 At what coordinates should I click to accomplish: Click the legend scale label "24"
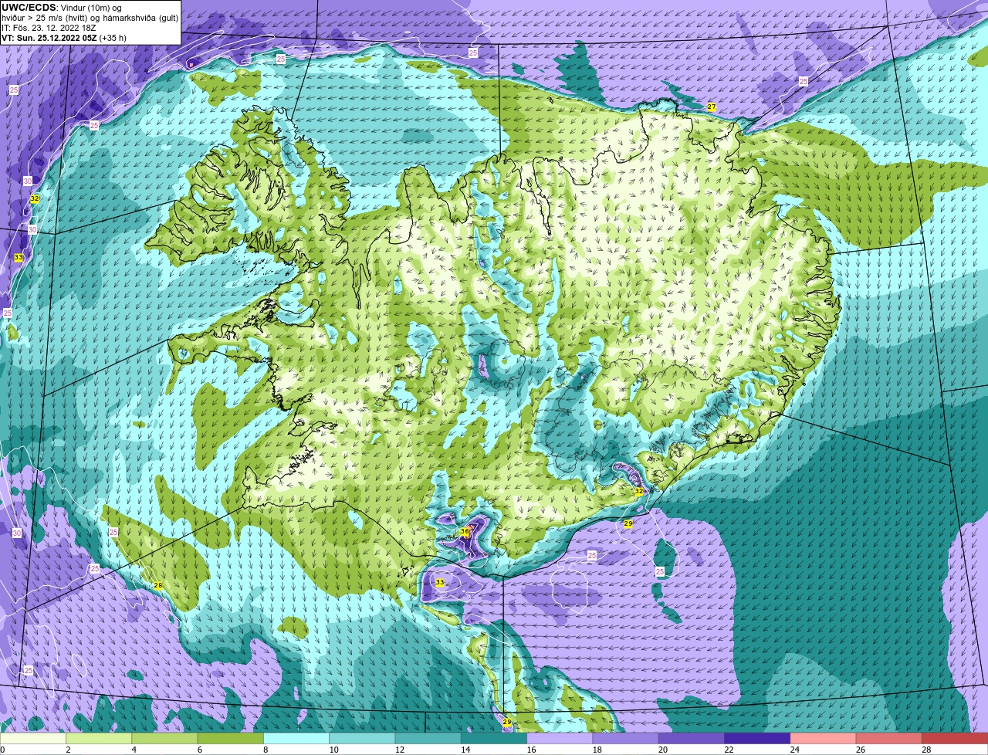click(794, 750)
